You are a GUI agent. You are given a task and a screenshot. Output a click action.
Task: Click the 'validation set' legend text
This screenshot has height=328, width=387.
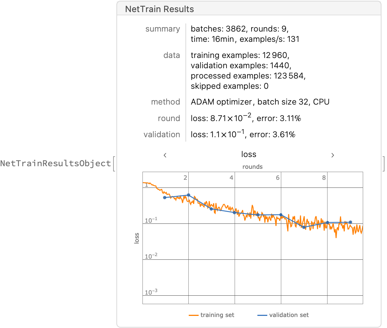pos(289,315)
